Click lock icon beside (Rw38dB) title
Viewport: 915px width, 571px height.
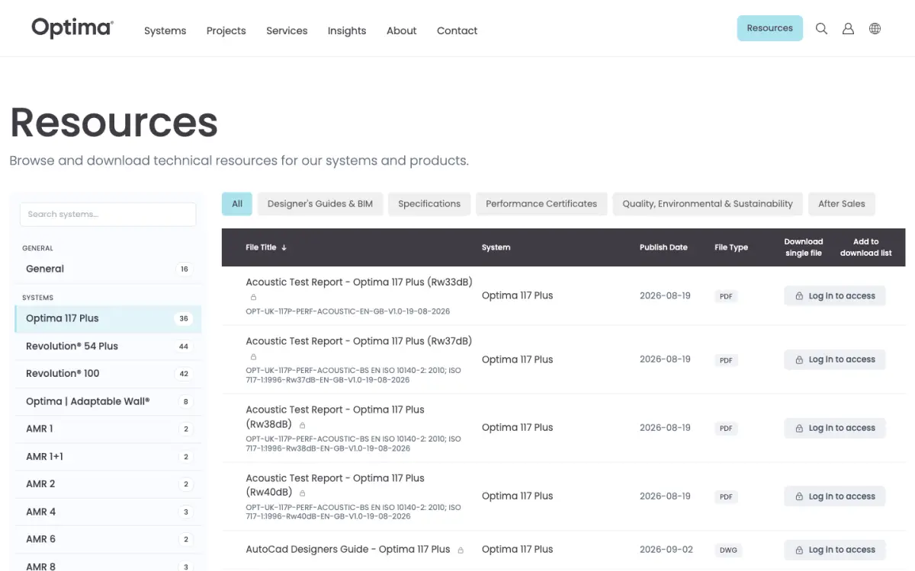303,425
